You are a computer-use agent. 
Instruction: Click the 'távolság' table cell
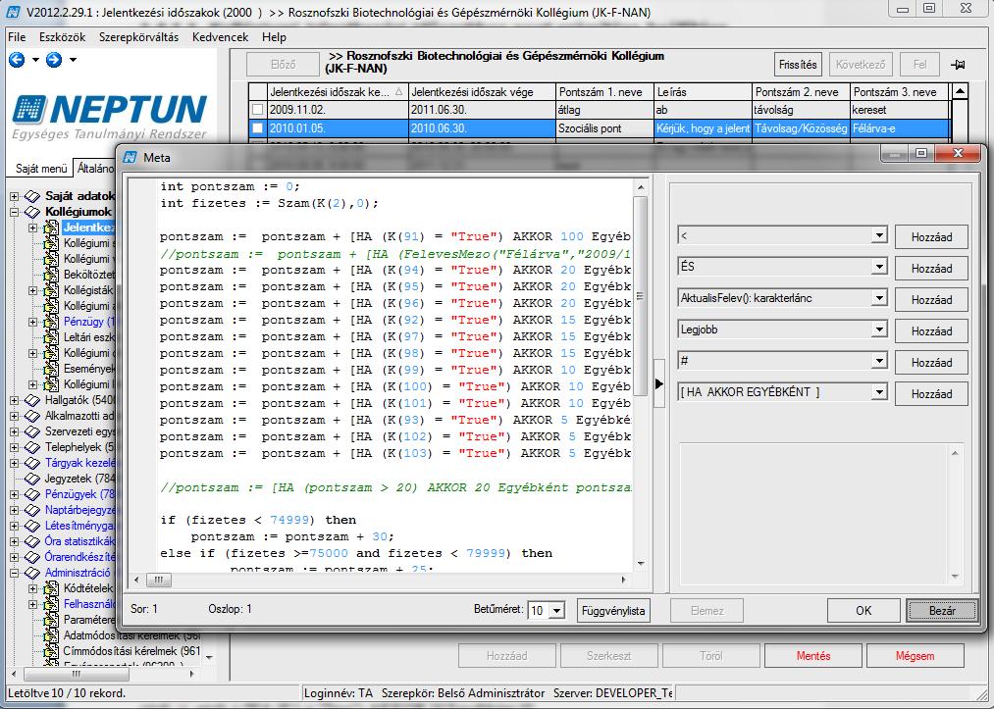pos(802,110)
